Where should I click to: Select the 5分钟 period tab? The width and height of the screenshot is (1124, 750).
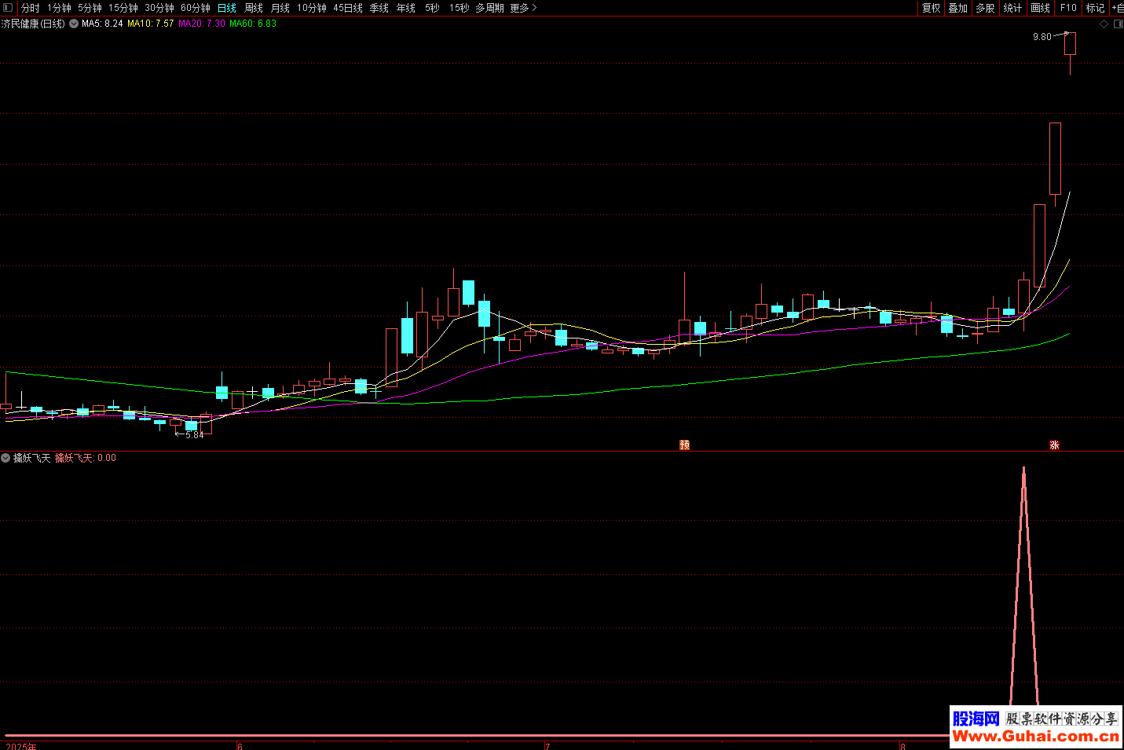pos(90,8)
